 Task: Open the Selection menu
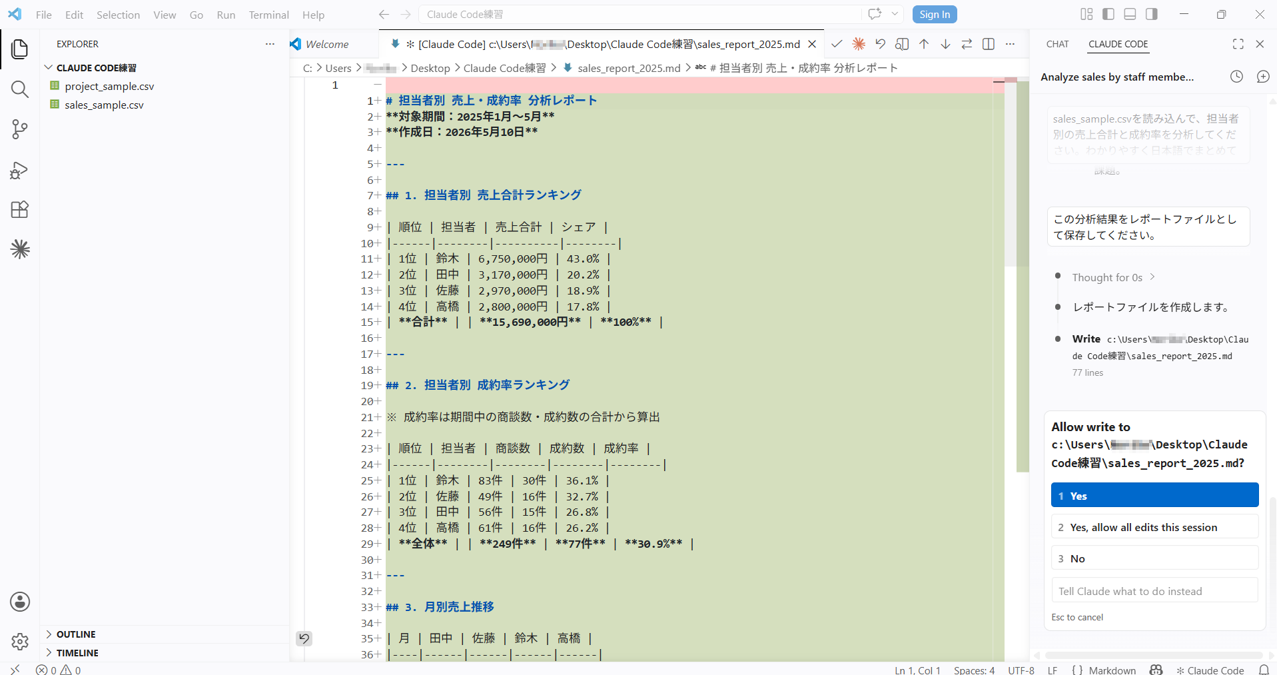118,15
